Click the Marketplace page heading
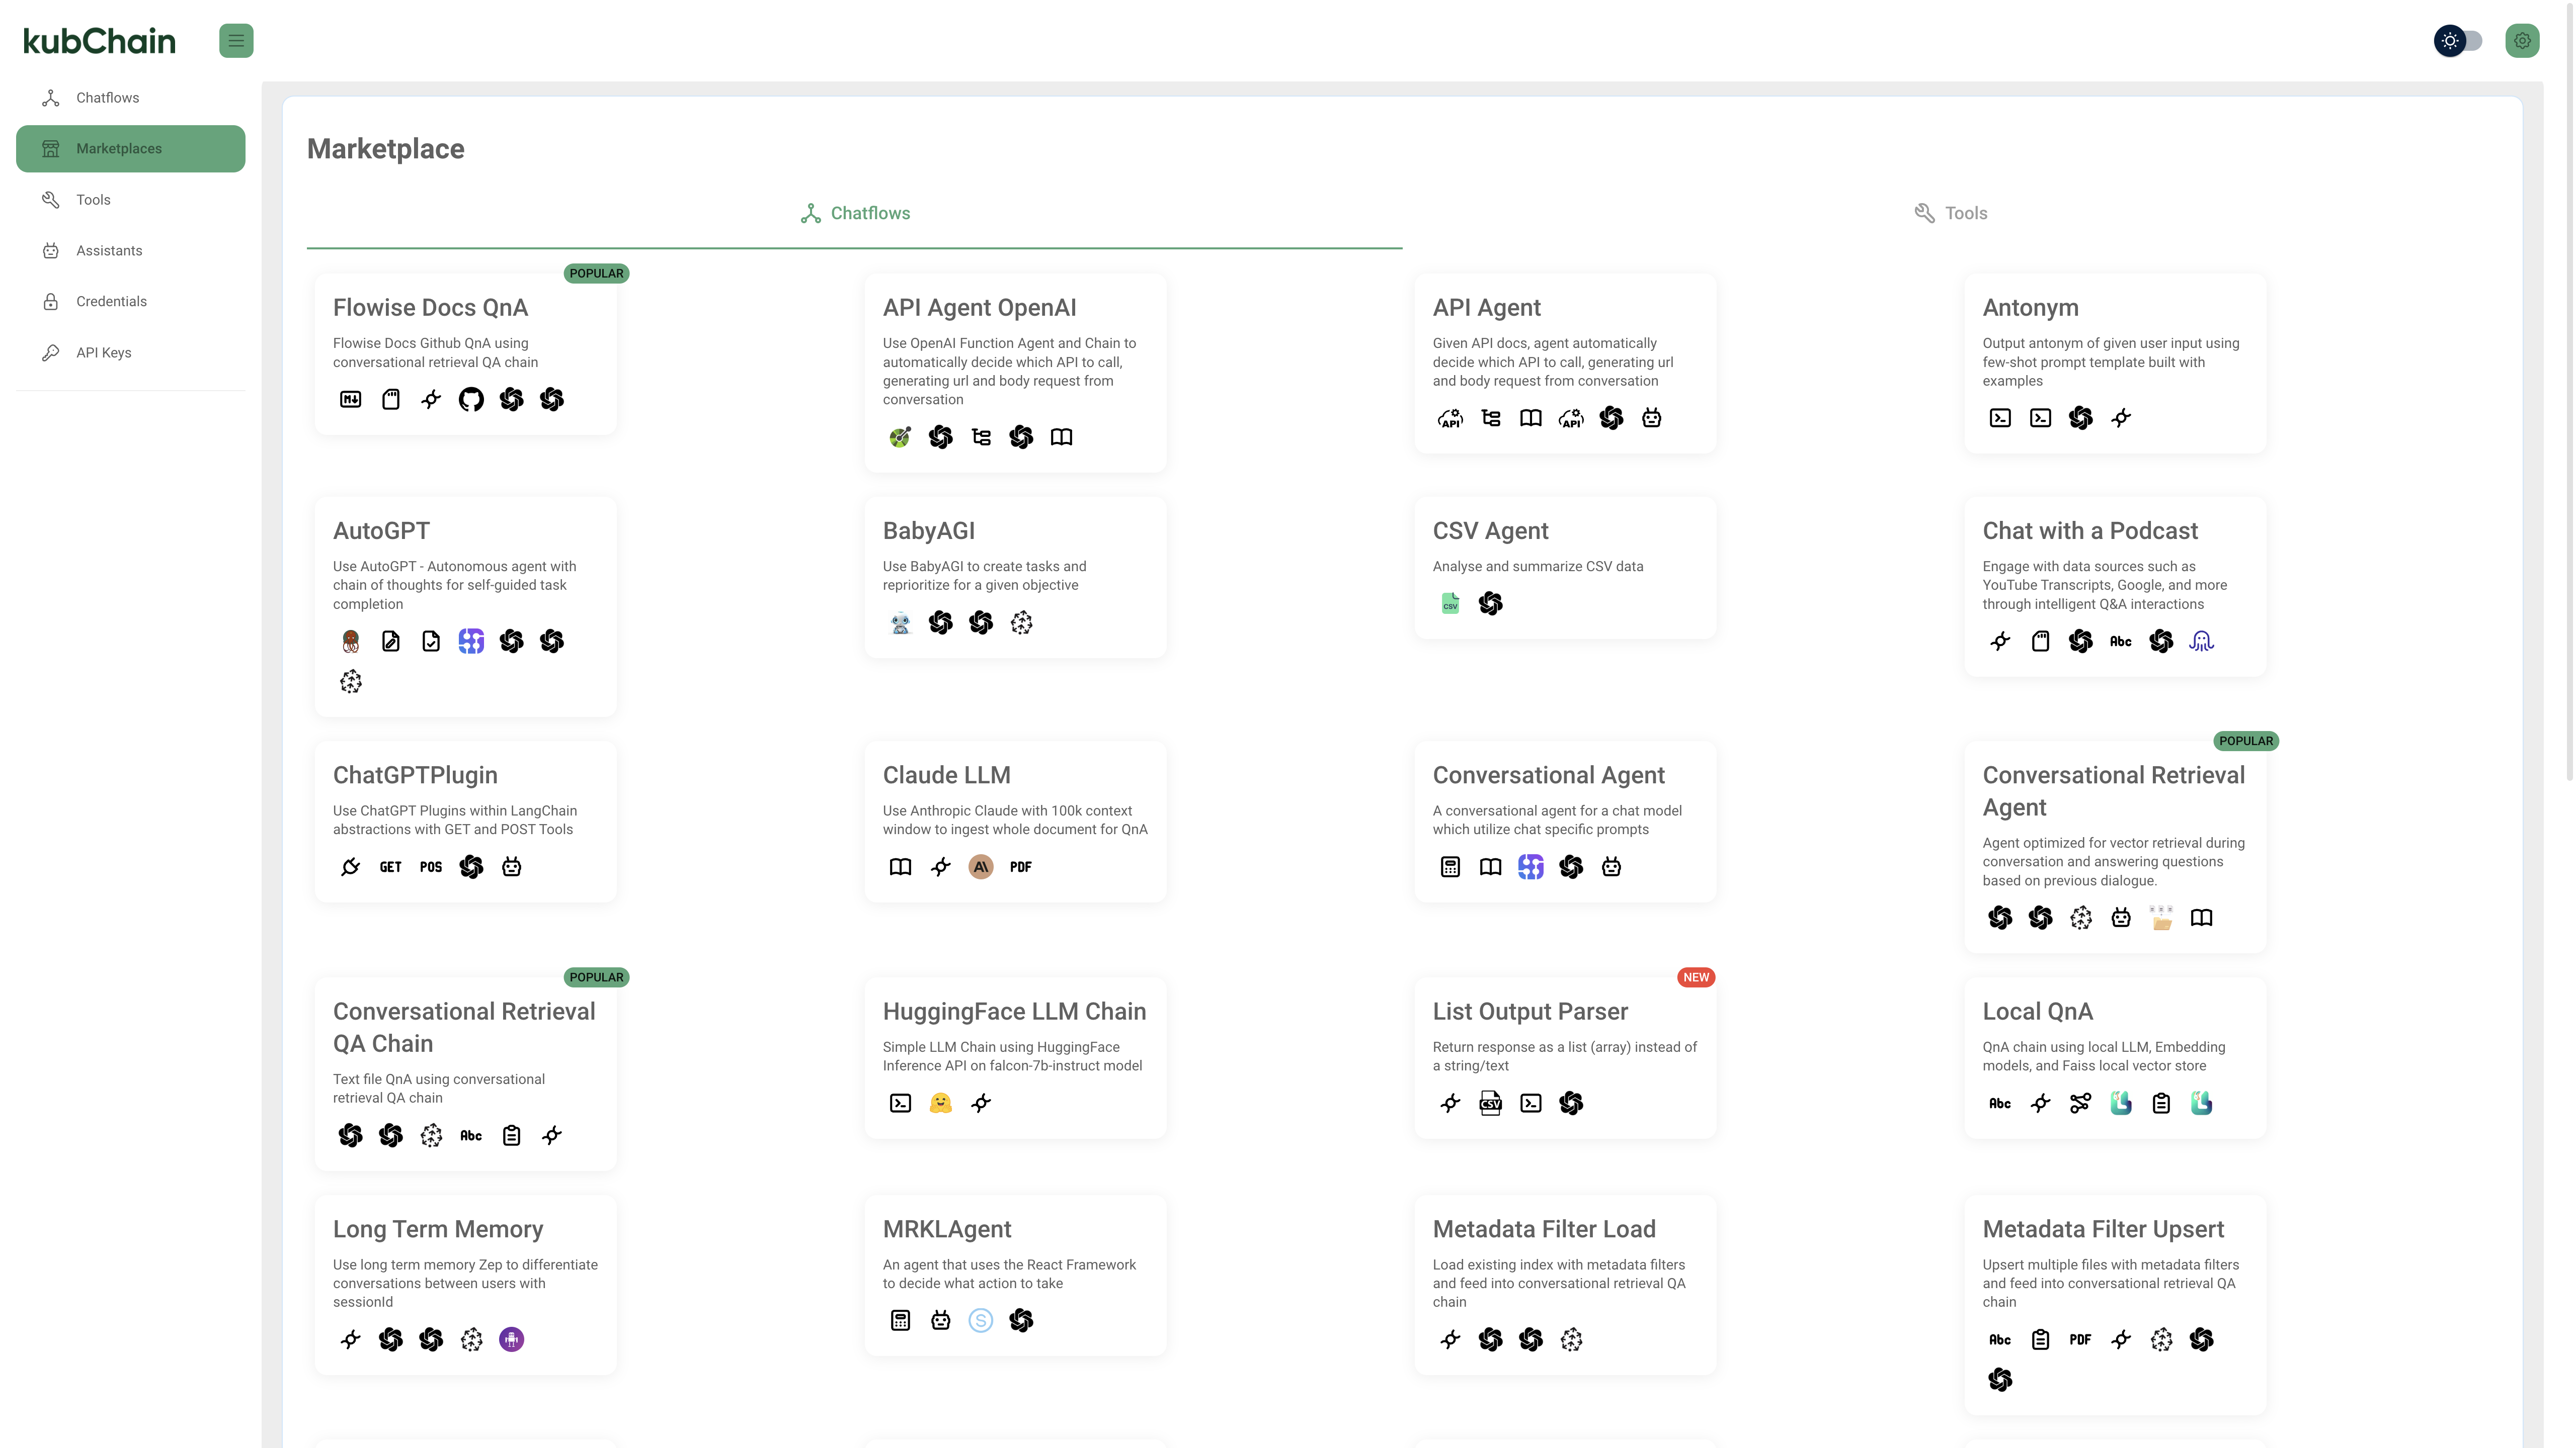This screenshot has width=2576, height=1448. (385, 149)
